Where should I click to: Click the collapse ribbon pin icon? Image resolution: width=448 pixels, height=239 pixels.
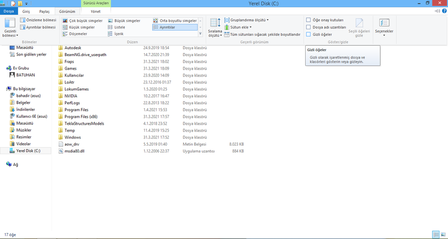coord(438,11)
